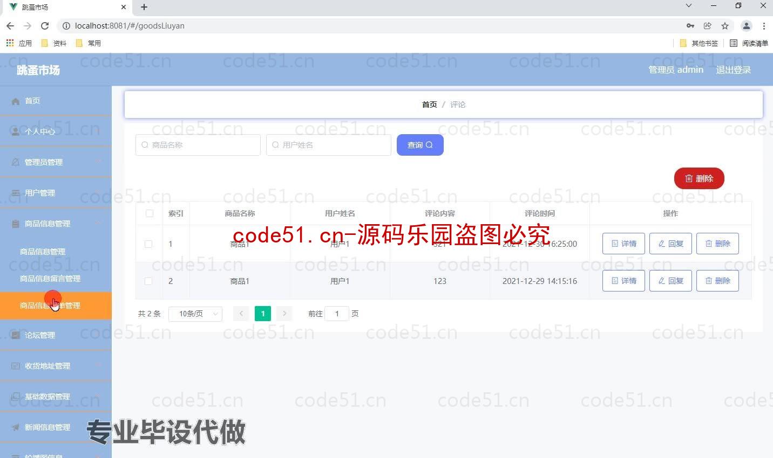Open the 首页 sidebar menu item
The image size is (773, 458).
[x=56, y=101]
